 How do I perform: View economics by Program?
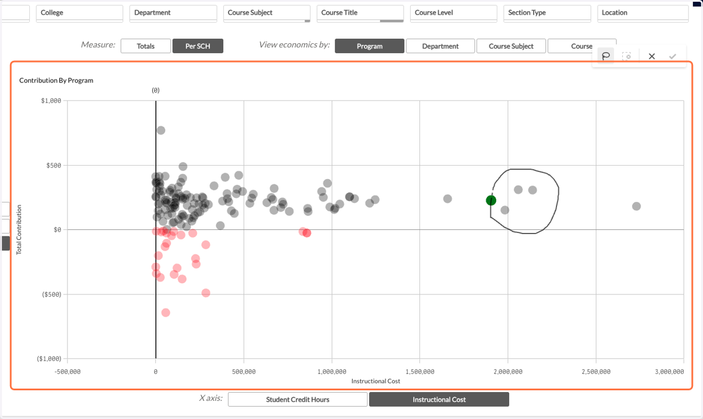[x=370, y=46]
